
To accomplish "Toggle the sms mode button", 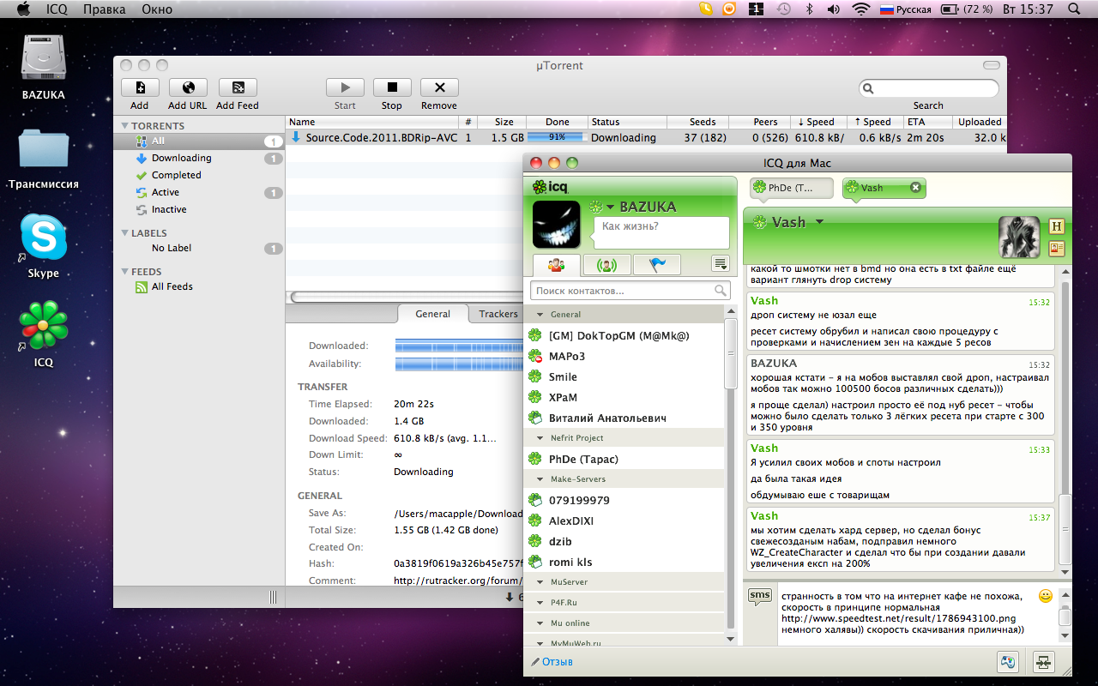I will (759, 595).
